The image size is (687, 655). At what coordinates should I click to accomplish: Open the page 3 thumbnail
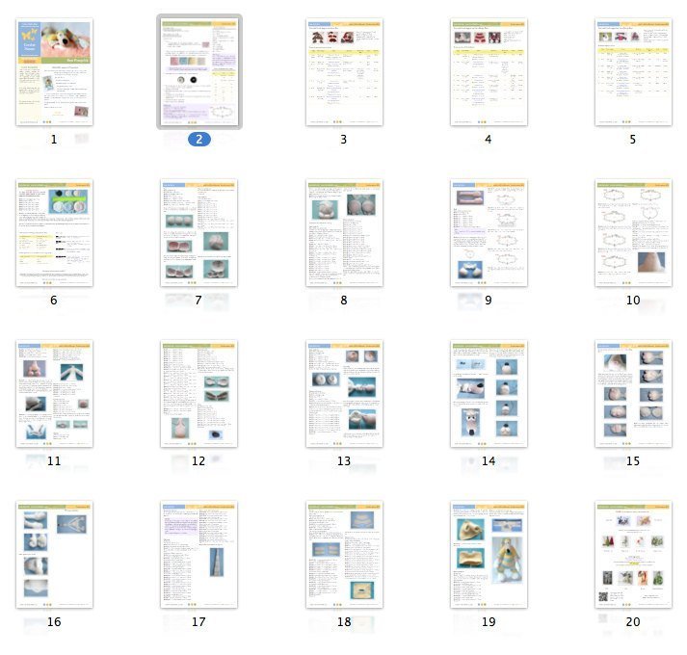pyautogui.click(x=344, y=72)
